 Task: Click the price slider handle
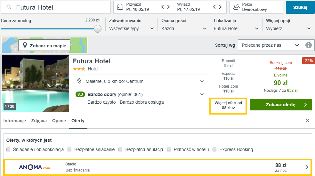click(98, 29)
